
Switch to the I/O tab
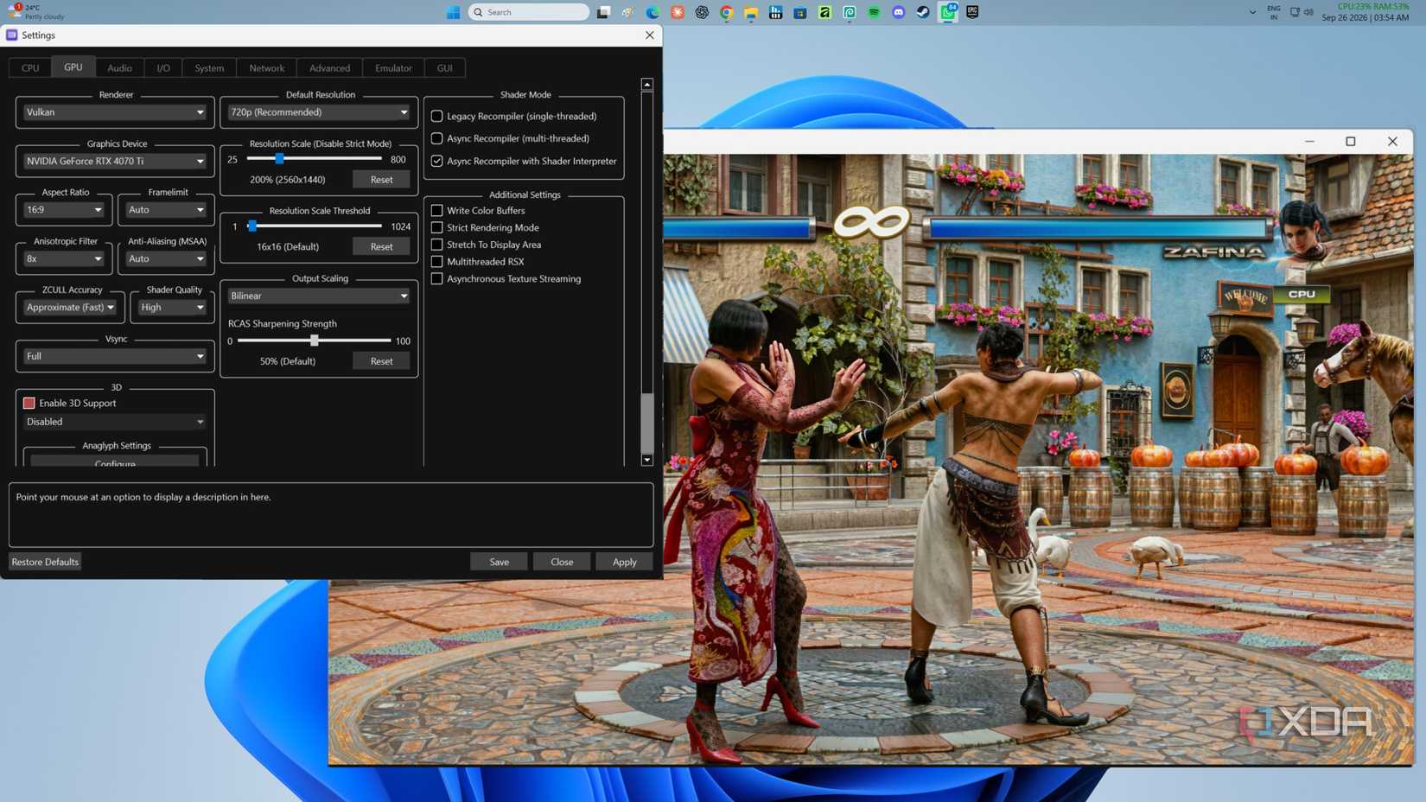click(x=163, y=67)
